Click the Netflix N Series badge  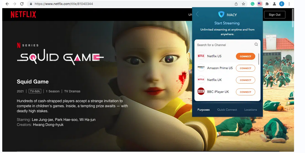pos(28,46)
